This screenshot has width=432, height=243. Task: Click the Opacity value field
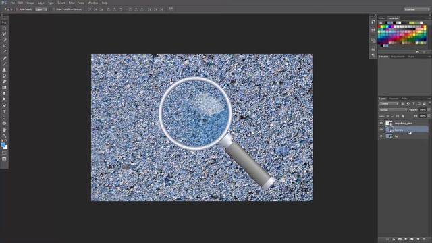click(x=423, y=110)
